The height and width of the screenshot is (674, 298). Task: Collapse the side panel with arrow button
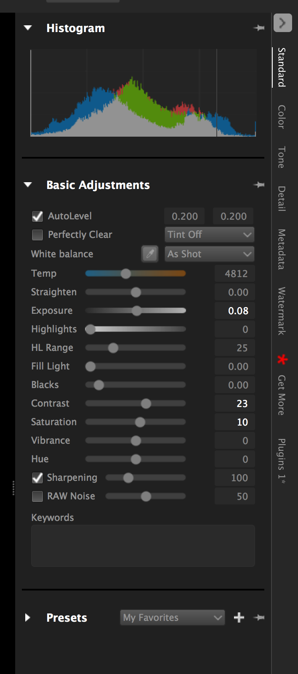[282, 23]
